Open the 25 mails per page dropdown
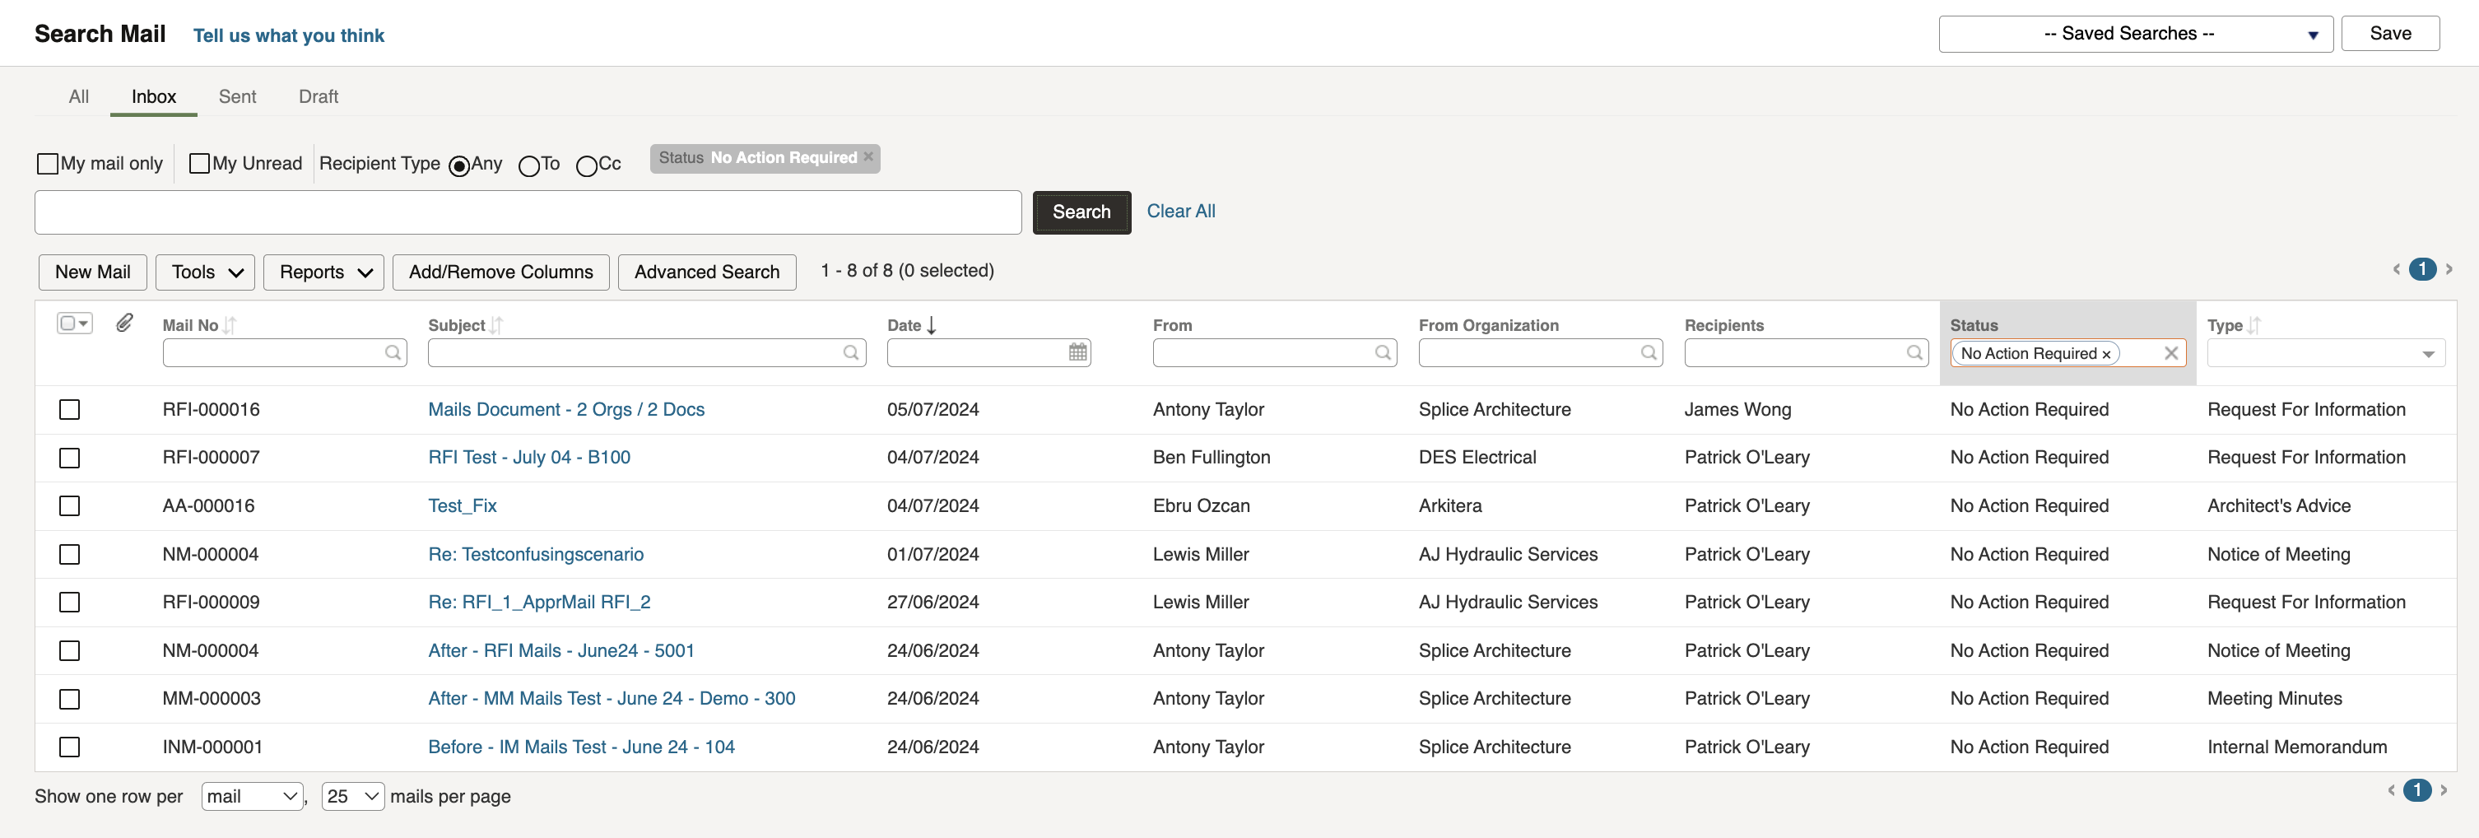Image resolution: width=2479 pixels, height=838 pixels. click(353, 797)
